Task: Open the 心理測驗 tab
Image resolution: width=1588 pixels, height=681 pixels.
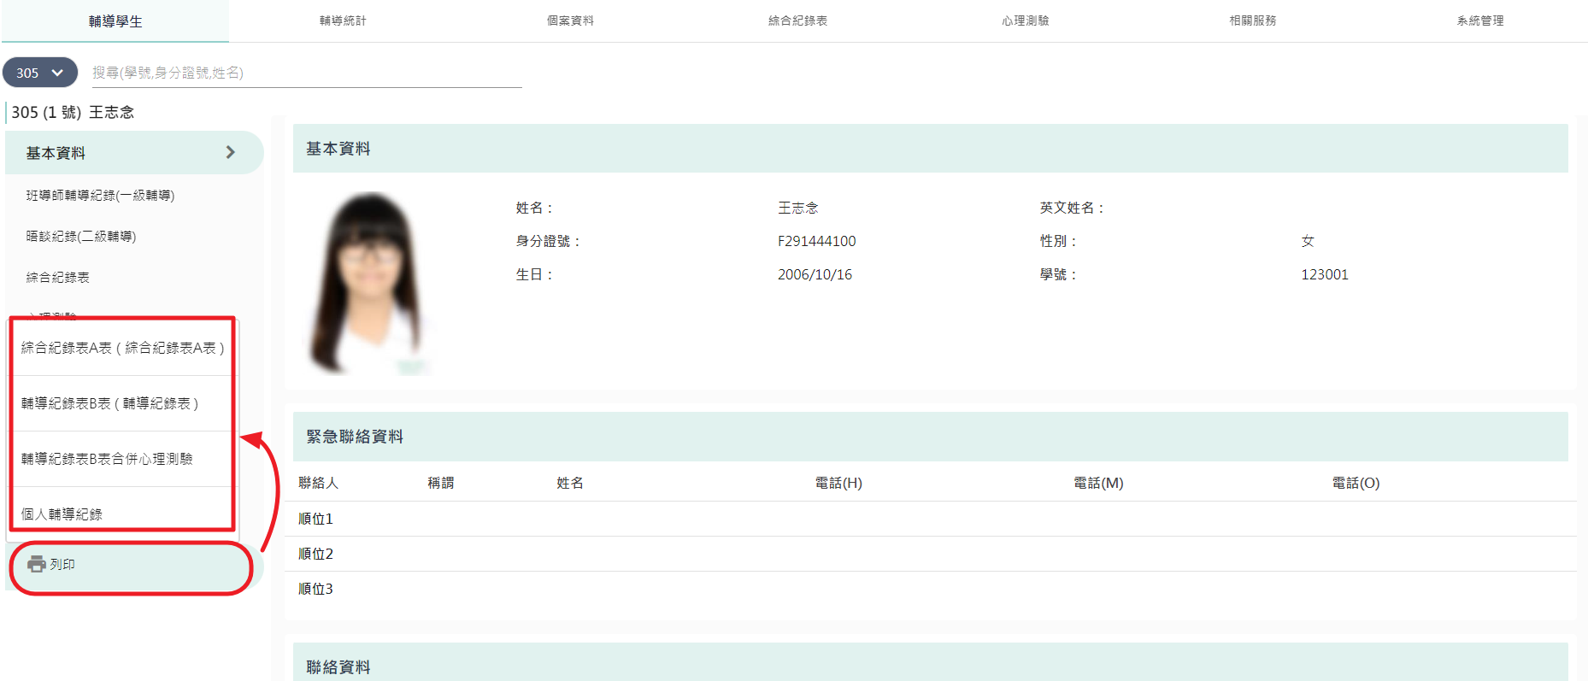Action: tap(1025, 21)
